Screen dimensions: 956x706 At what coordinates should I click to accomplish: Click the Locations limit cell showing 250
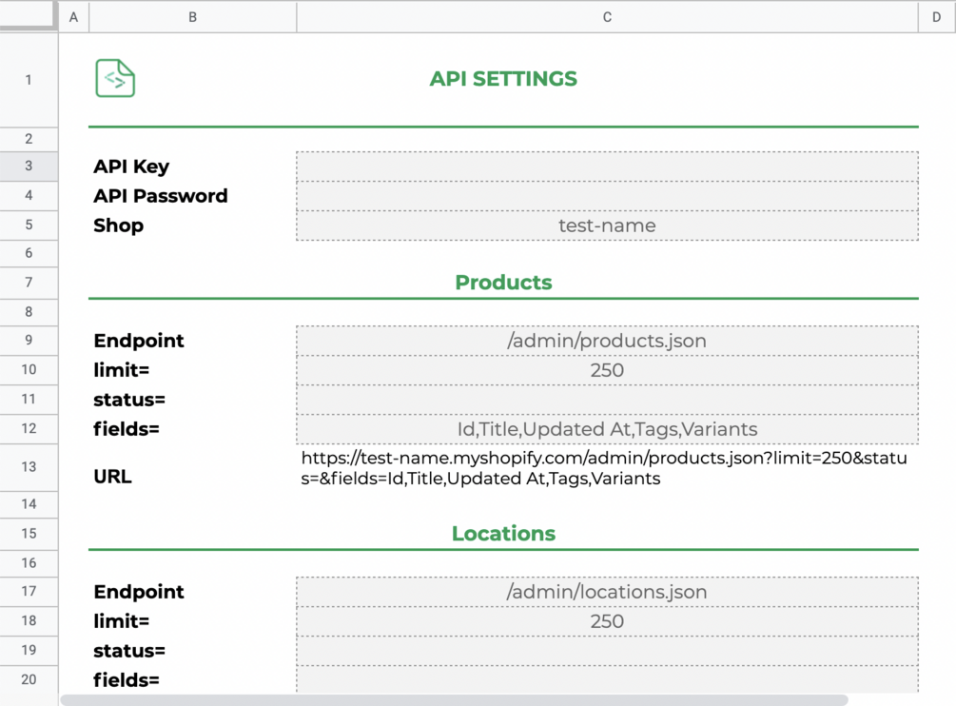[x=607, y=621]
